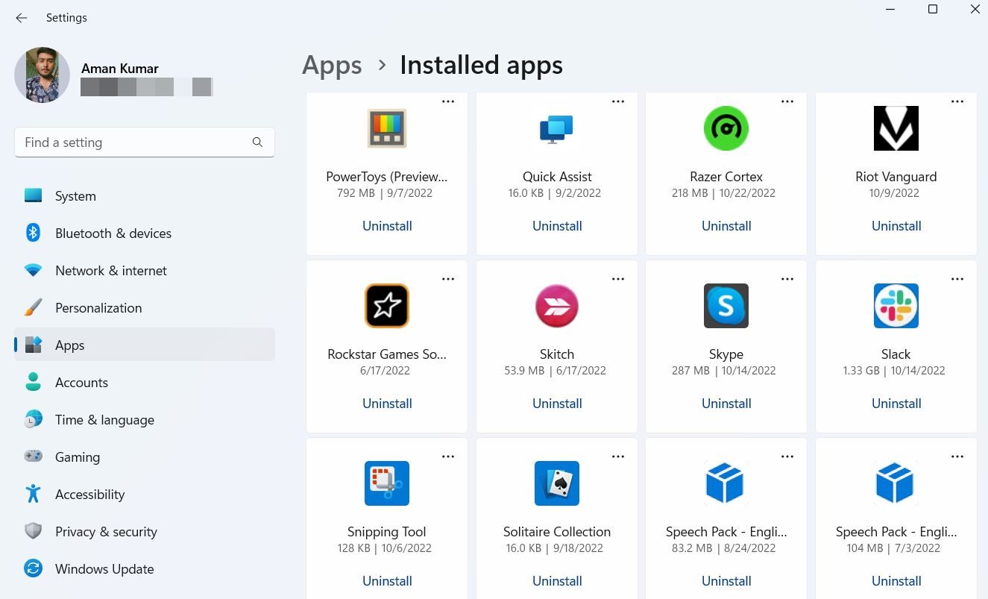The image size is (988, 599).
Task: Open Bluetooth & devices settings
Action: click(145, 233)
